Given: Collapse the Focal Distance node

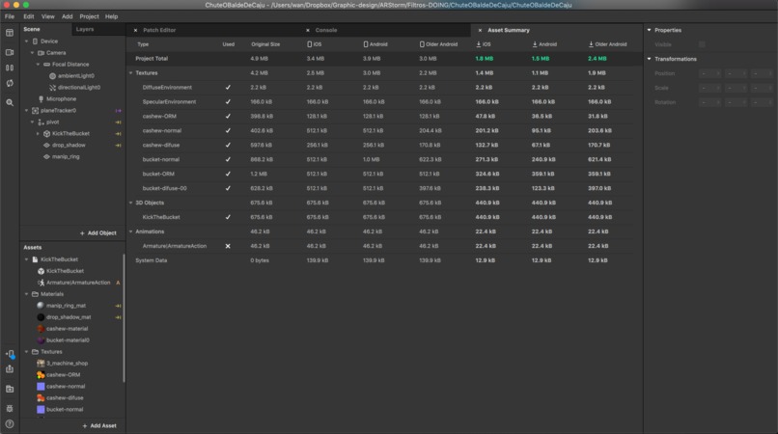Looking at the screenshot, I should pyautogui.click(x=39, y=65).
